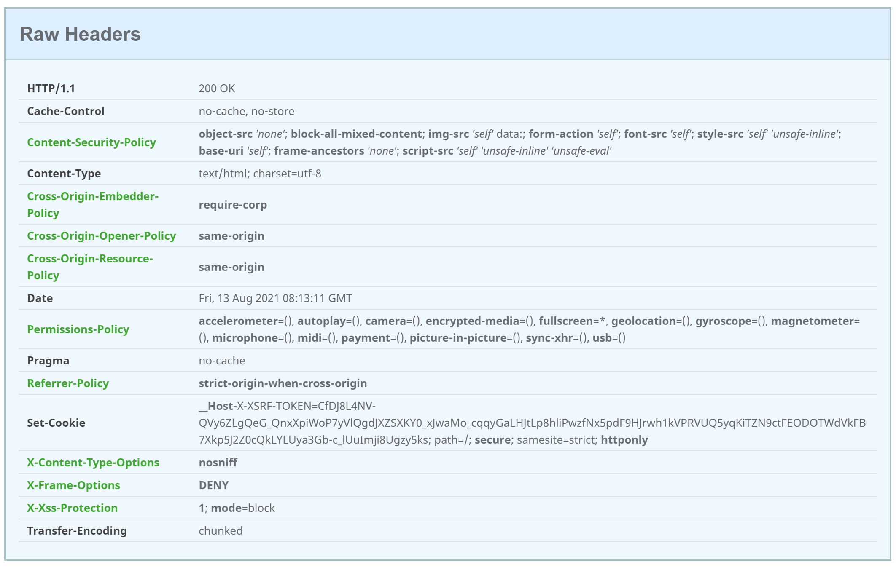This screenshot has width=896, height=570.
Task: Open the Referrer-Policy header link
Action: coord(68,383)
